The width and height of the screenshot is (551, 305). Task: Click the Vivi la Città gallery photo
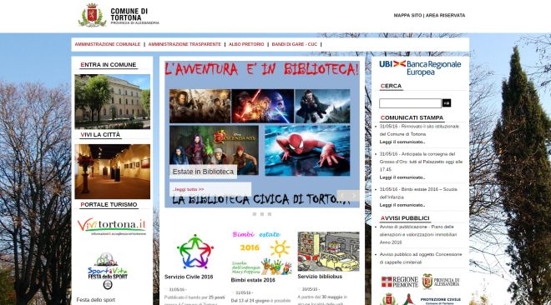[113, 172]
